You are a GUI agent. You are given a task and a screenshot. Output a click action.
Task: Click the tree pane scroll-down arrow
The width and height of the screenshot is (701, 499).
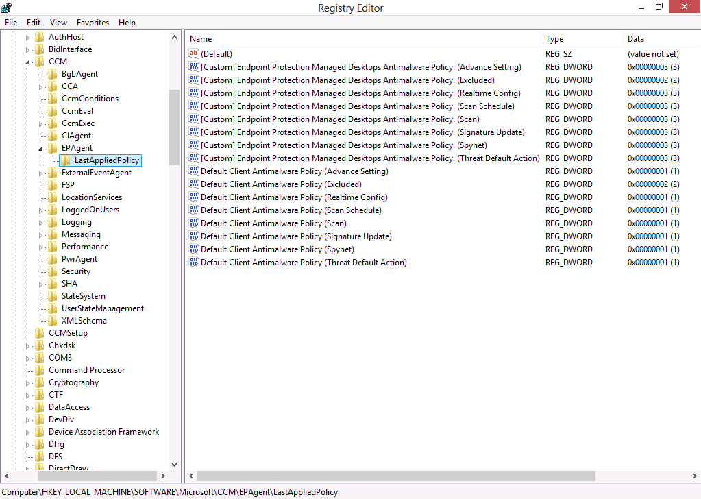[x=174, y=465]
